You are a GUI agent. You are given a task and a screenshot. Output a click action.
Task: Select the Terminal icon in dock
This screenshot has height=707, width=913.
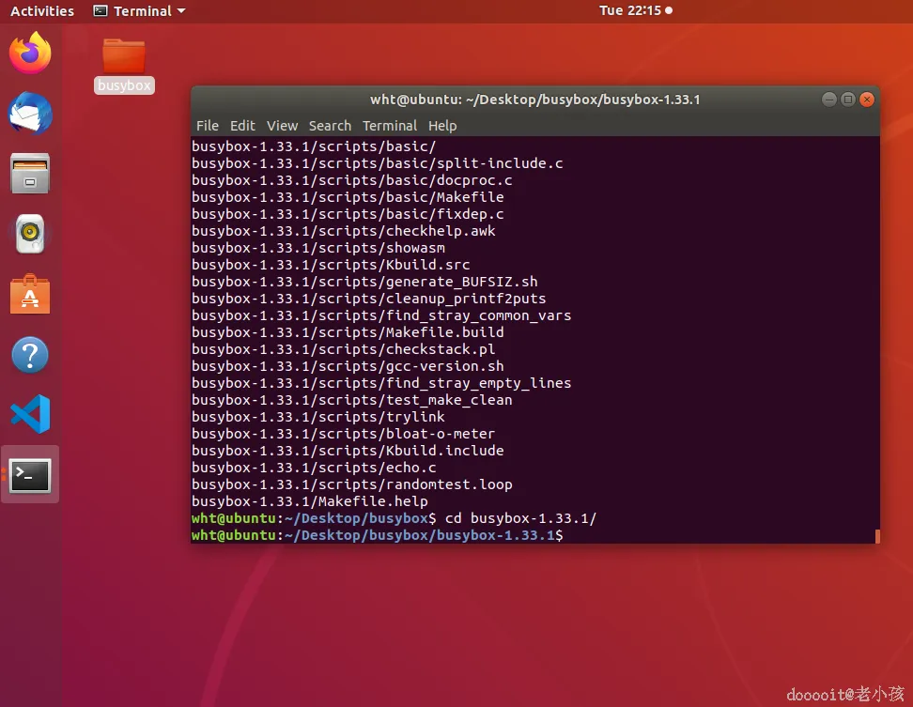tap(30, 475)
